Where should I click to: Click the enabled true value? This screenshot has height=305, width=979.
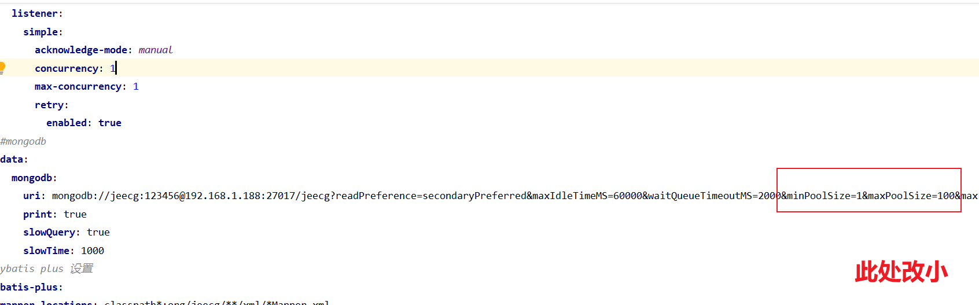110,123
